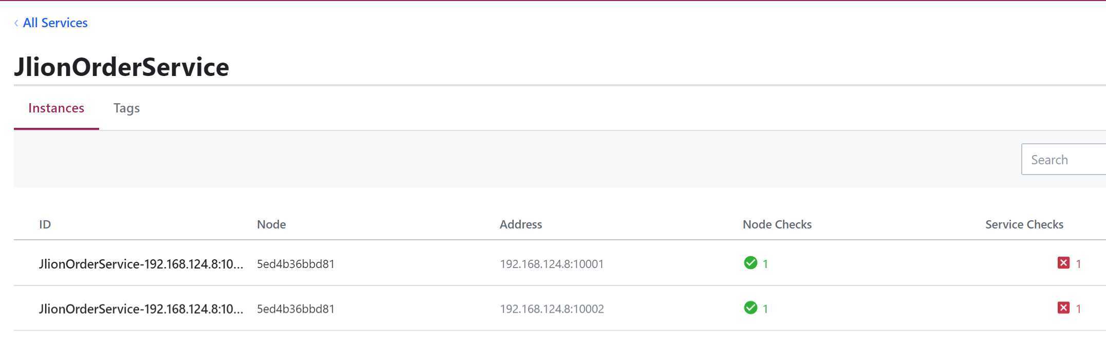Viewport: 1106px width, 363px height.
Task: Click the Address column header
Action: point(521,224)
